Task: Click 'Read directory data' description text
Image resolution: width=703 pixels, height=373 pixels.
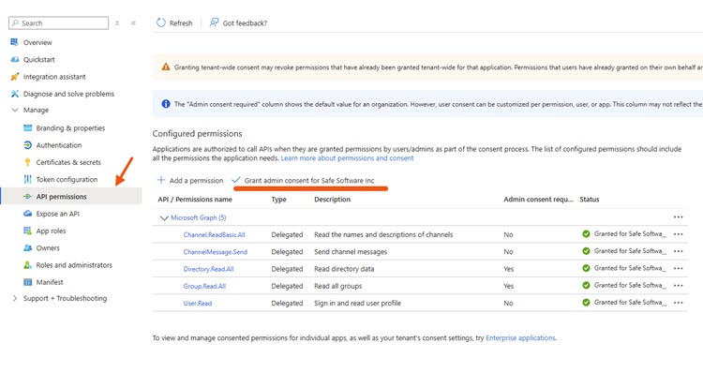Action: point(344,269)
